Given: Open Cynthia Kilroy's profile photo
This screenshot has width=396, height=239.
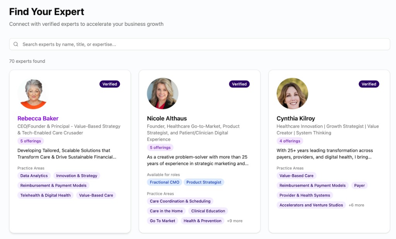Looking at the screenshot, I should (292, 94).
